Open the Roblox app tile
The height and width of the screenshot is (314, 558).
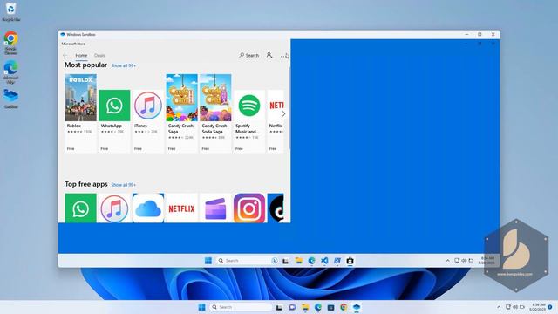(81, 113)
